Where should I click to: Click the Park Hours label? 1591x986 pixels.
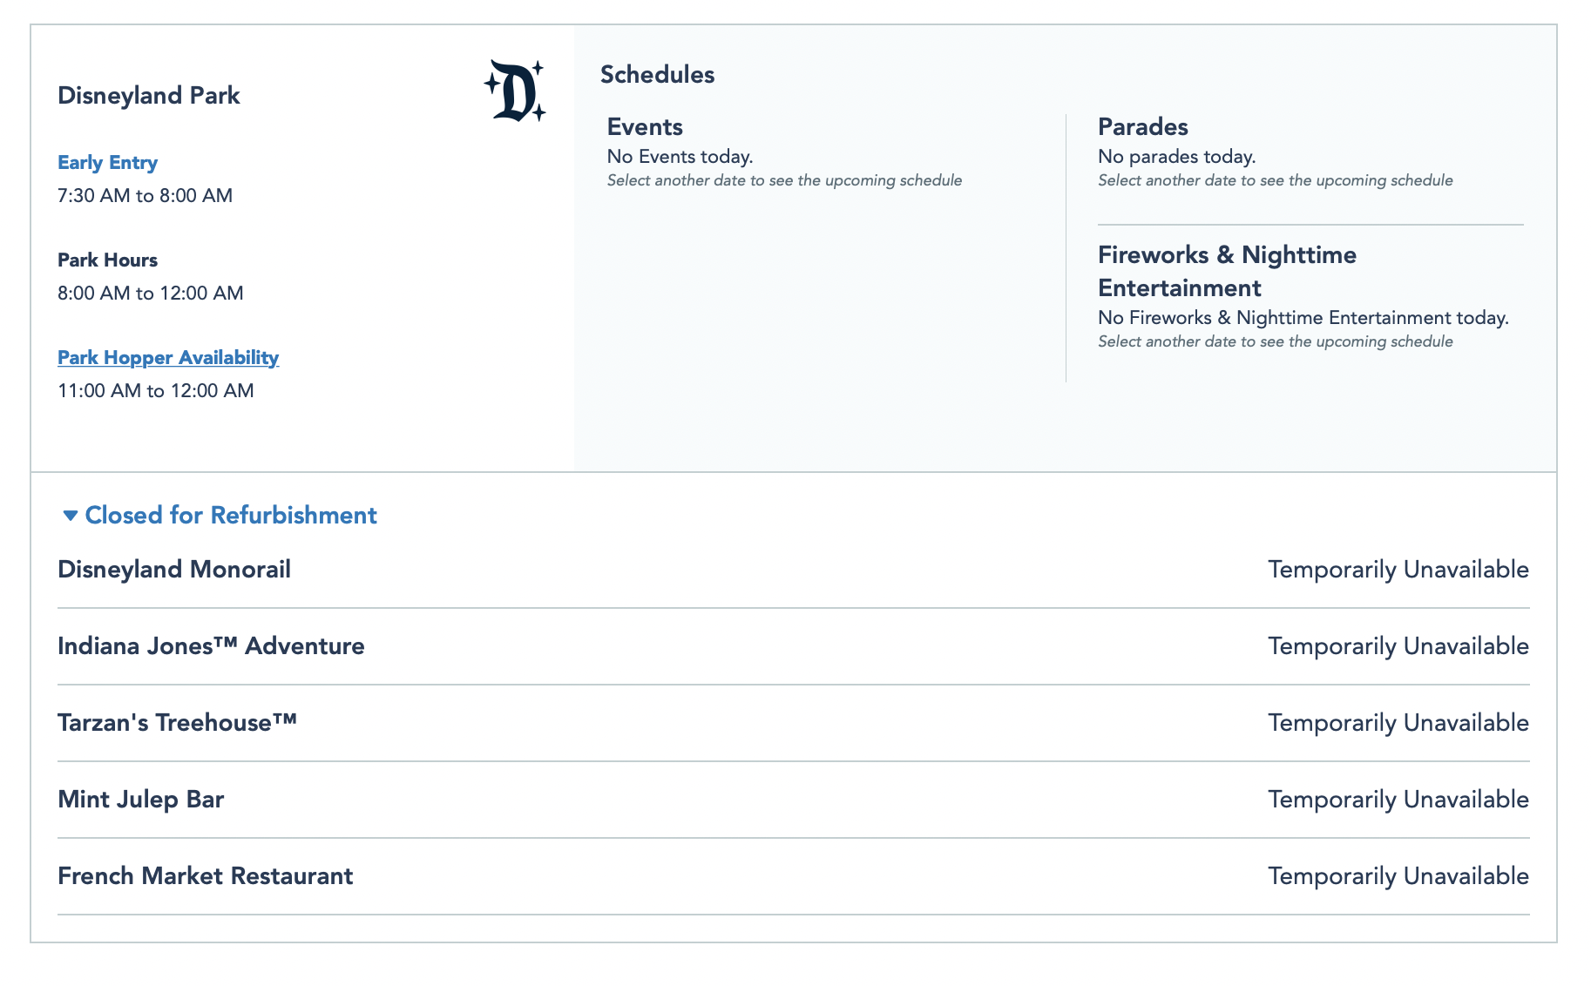pos(107,260)
